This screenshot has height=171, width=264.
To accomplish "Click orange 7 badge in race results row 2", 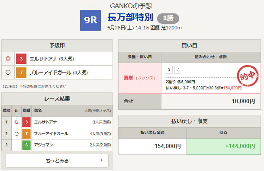I will pyautogui.click(x=26, y=134).
